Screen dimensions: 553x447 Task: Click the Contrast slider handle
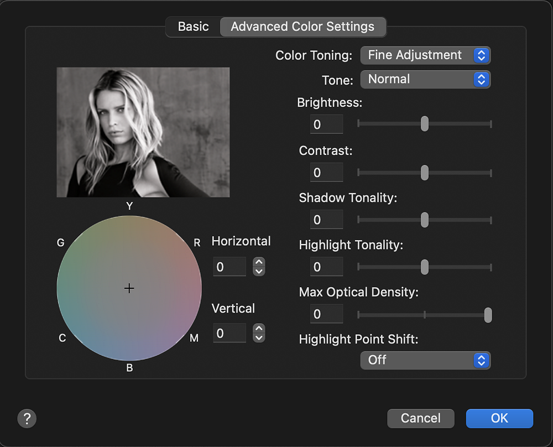pyautogui.click(x=425, y=172)
